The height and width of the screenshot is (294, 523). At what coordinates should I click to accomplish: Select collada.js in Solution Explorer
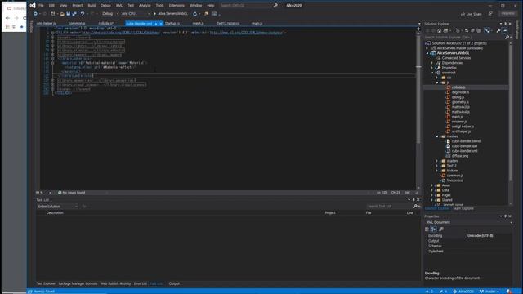[x=458, y=87]
